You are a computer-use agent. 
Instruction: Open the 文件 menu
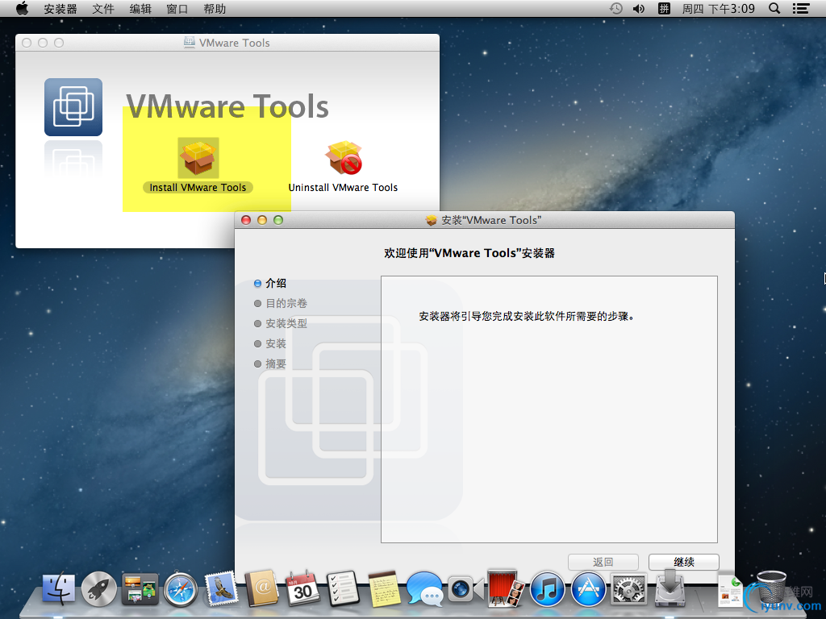coord(103,9)
